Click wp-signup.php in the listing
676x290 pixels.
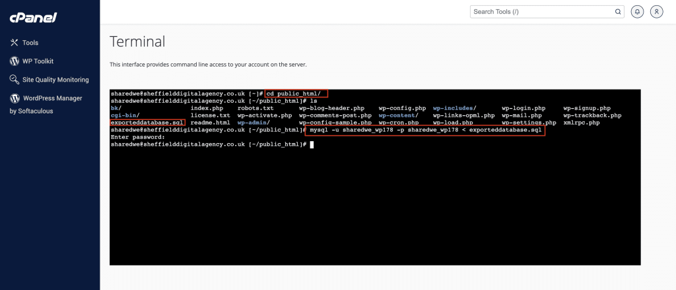[x=587, y=108]
